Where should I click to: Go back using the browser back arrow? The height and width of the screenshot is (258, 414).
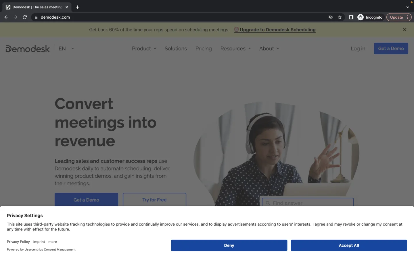click(x=6, y=17)
